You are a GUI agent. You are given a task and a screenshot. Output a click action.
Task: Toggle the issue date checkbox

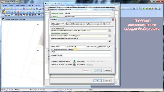[98, 47]
